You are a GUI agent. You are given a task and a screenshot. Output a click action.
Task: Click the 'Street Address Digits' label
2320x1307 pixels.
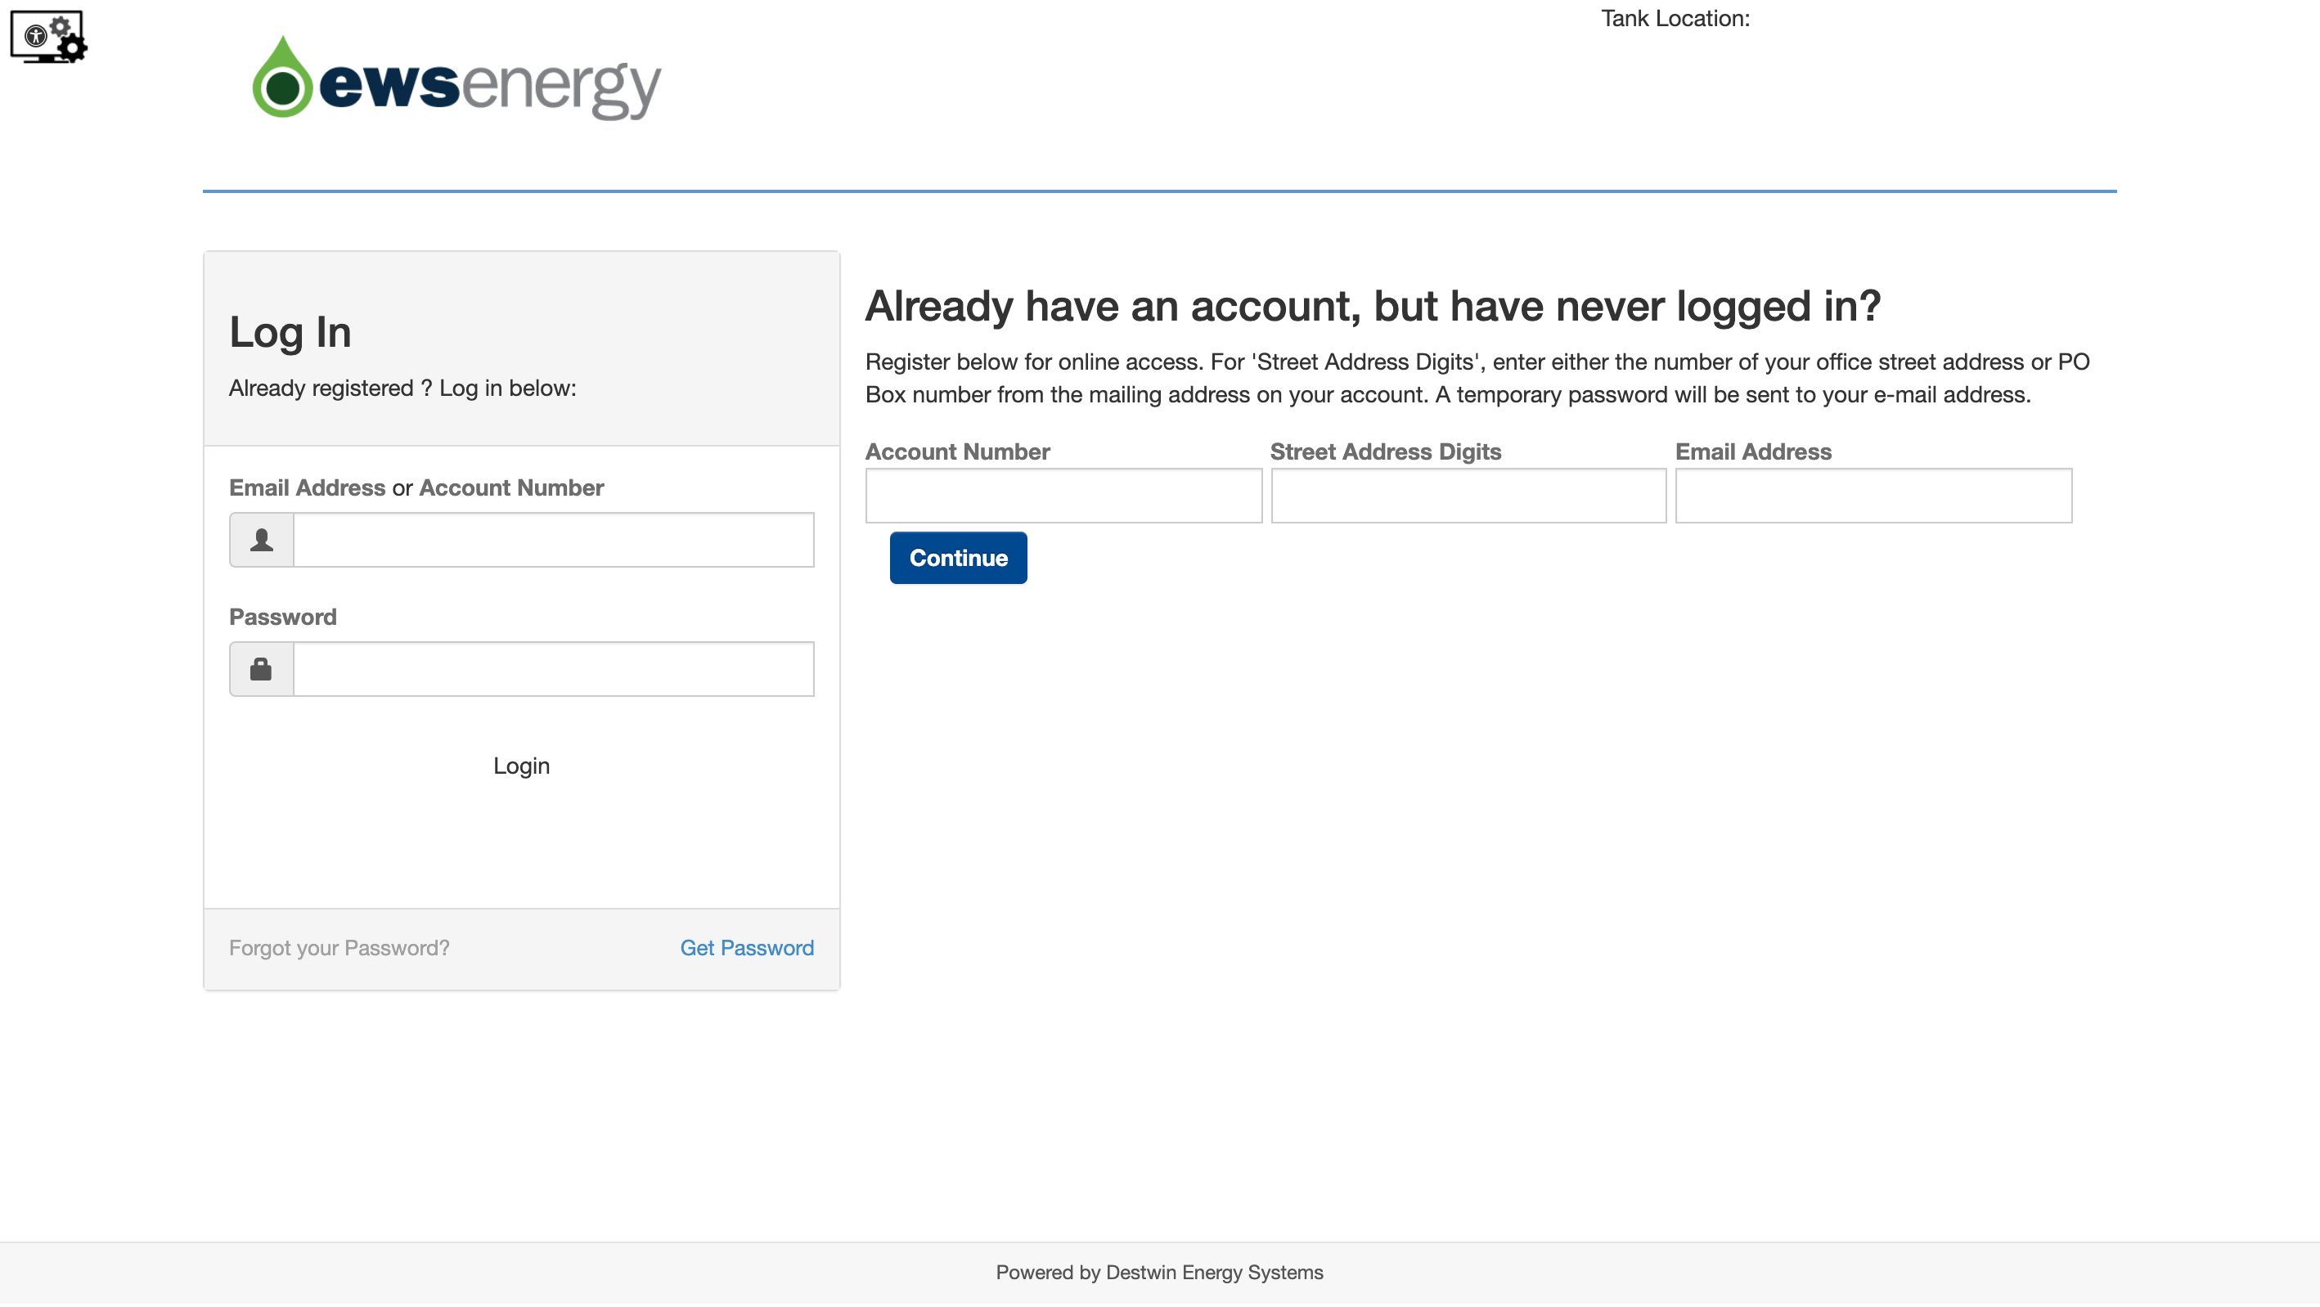coord(1385,452)
